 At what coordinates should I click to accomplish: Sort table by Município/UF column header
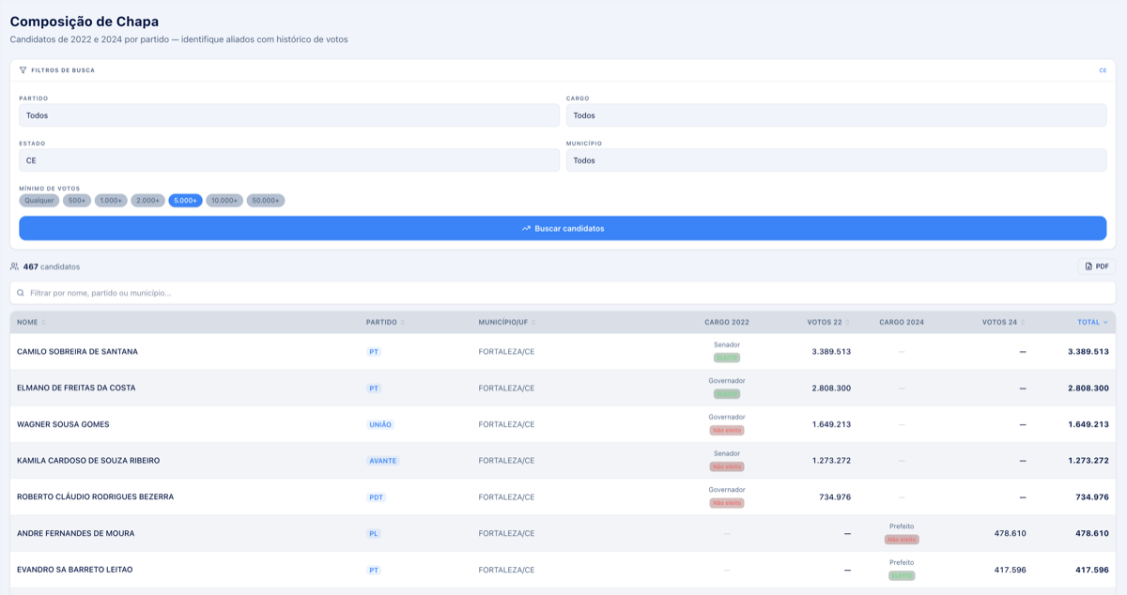coord(502,322)
